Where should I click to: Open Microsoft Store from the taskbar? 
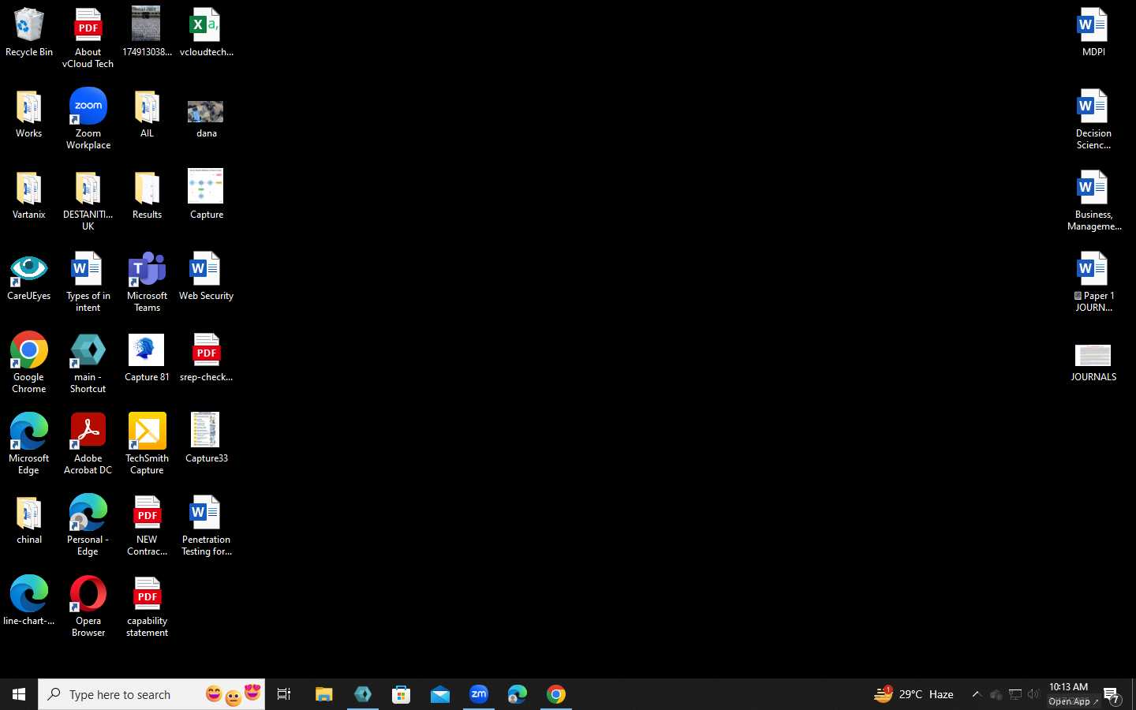(402, 694)
